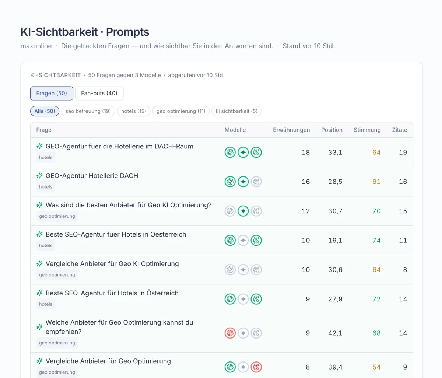Click Perplexity icon in 'GEO-Agentur fuer die Hotellerie' row

pos(256,152)
